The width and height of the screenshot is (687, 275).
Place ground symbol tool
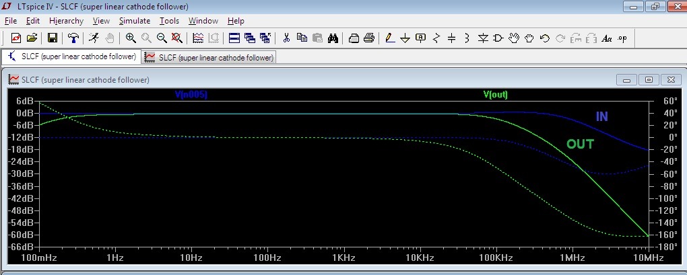[405, 38]
